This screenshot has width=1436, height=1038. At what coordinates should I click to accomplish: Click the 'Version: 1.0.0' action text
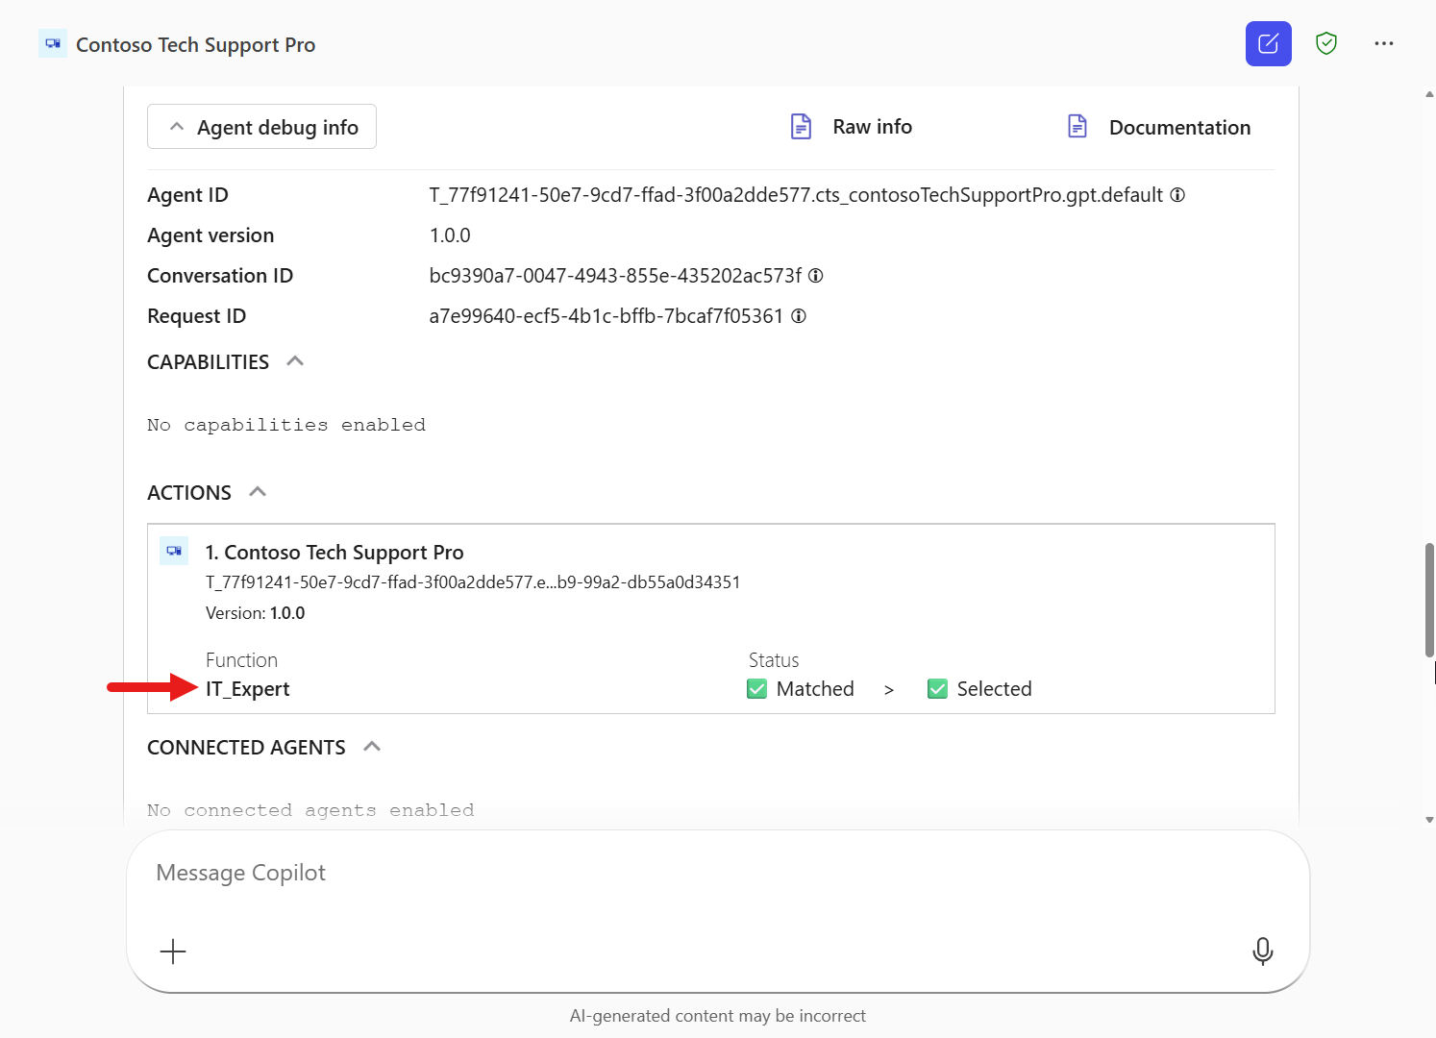tap(256, 613)
